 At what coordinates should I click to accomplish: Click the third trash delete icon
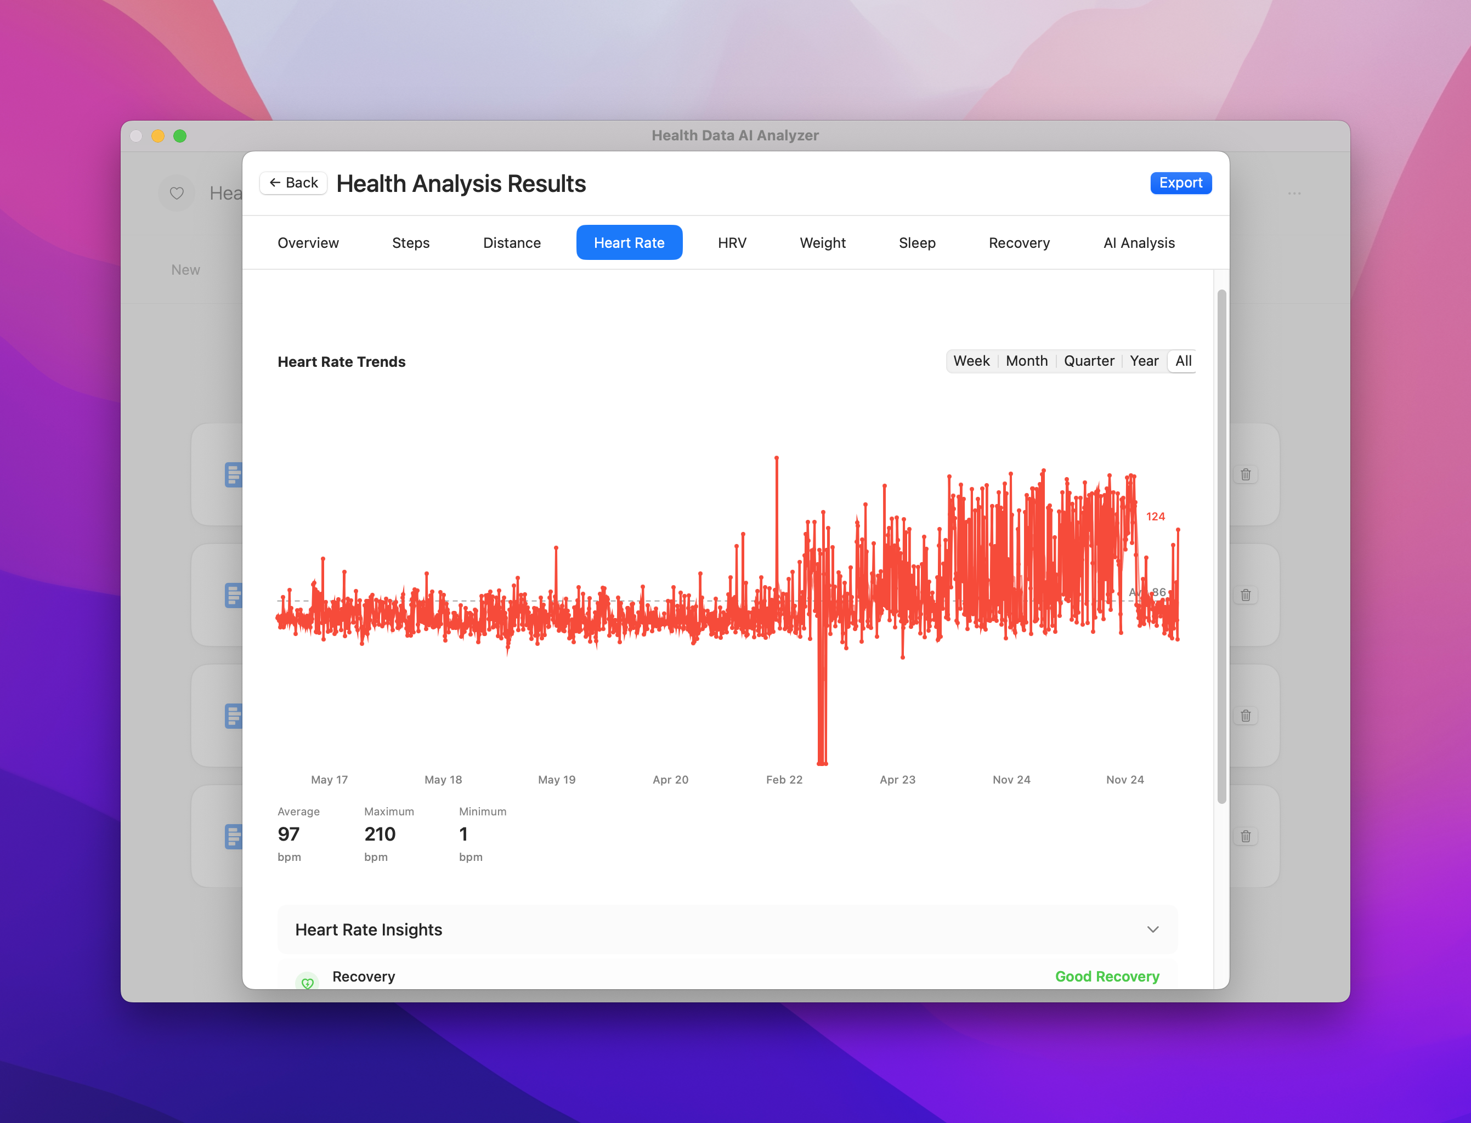(x=1246, y=716)
